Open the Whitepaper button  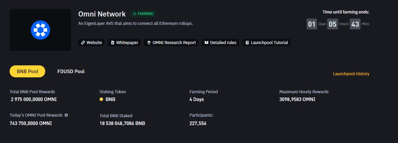point(125,42)
